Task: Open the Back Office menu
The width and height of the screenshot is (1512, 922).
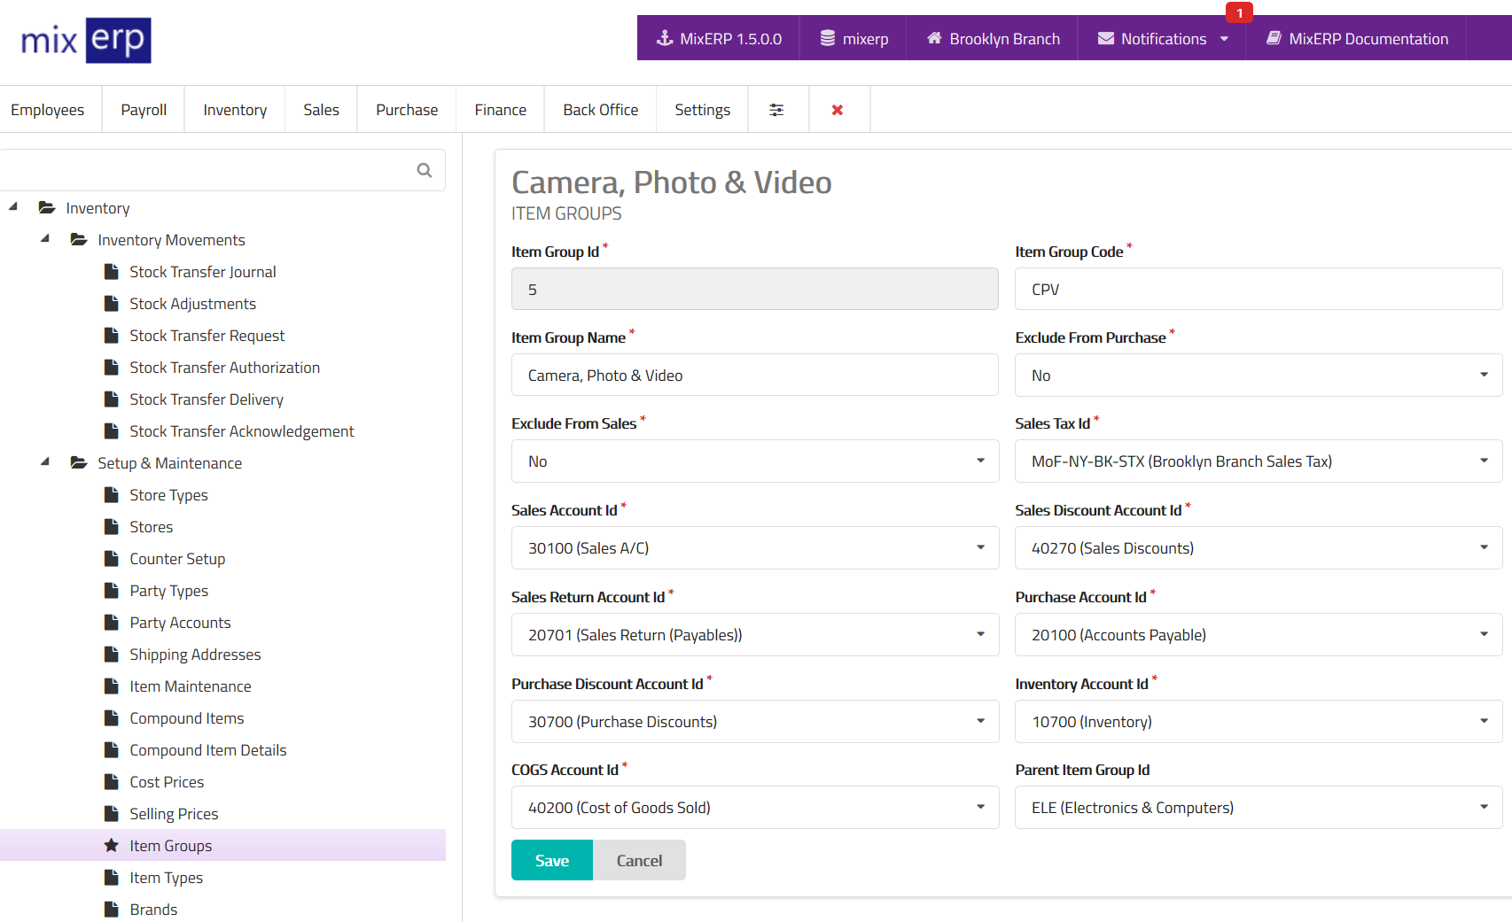Action: 600,110
